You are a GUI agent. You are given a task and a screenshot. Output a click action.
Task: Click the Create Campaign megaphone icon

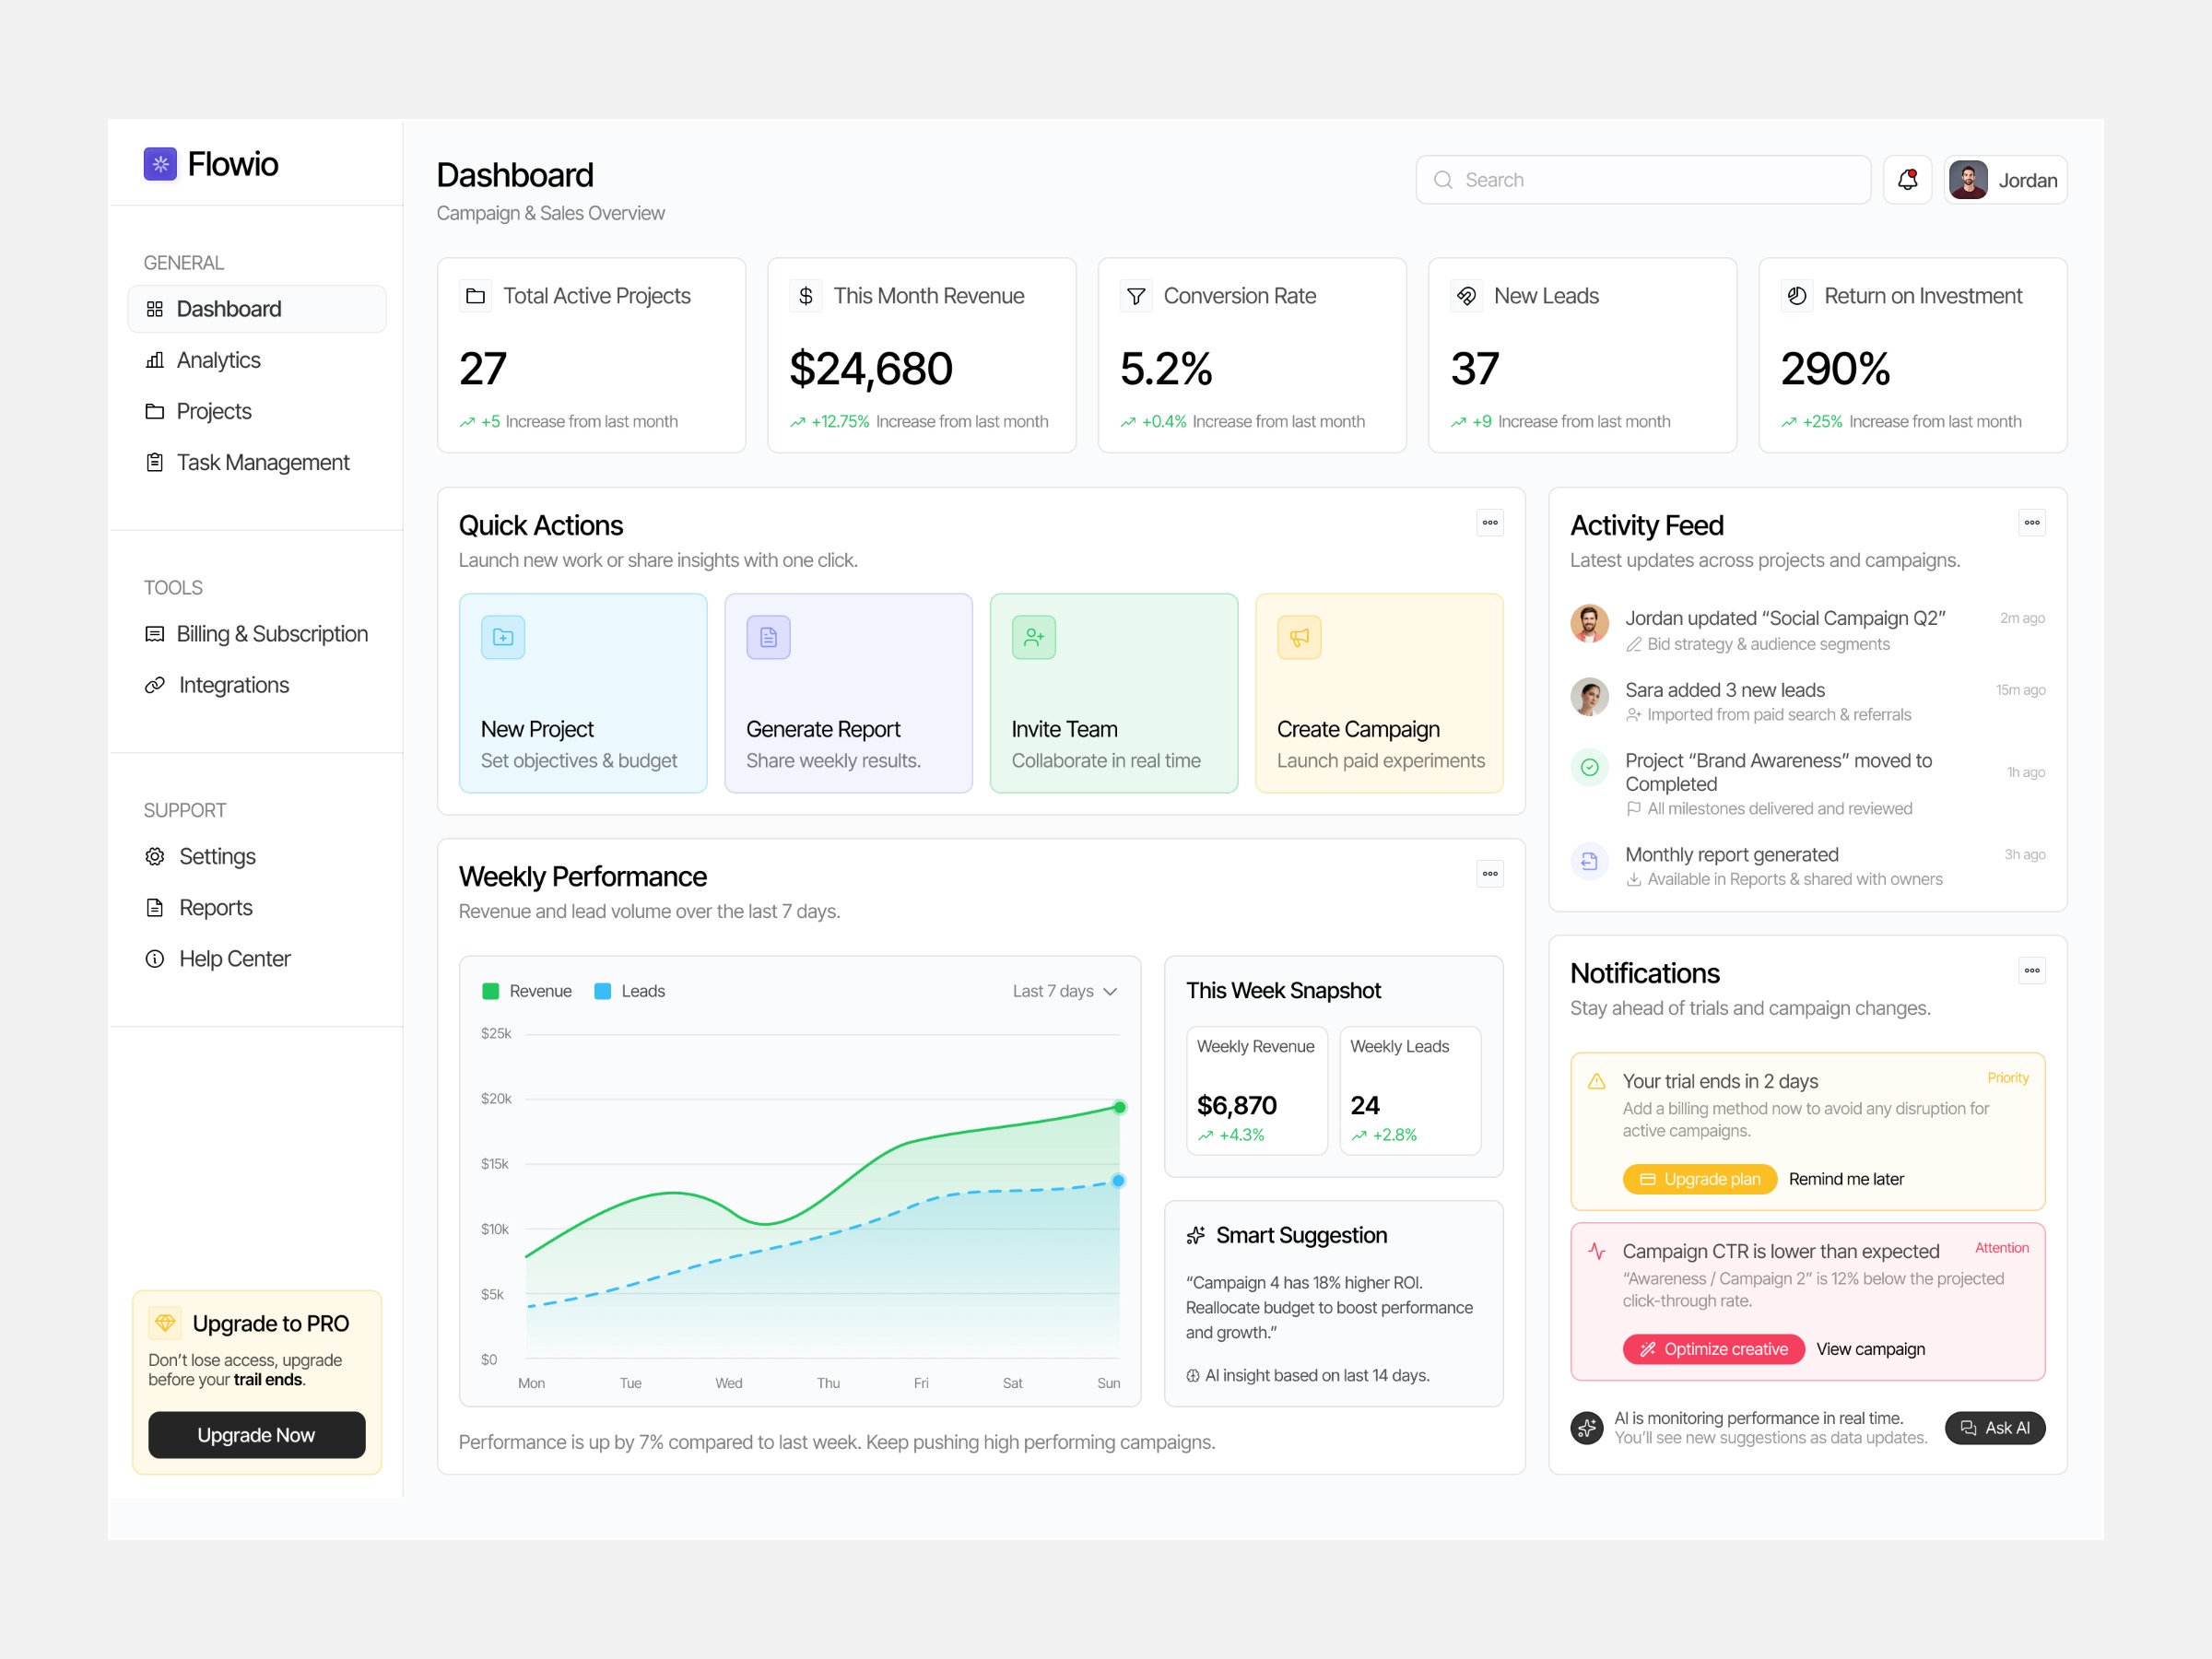point(1298,637)
